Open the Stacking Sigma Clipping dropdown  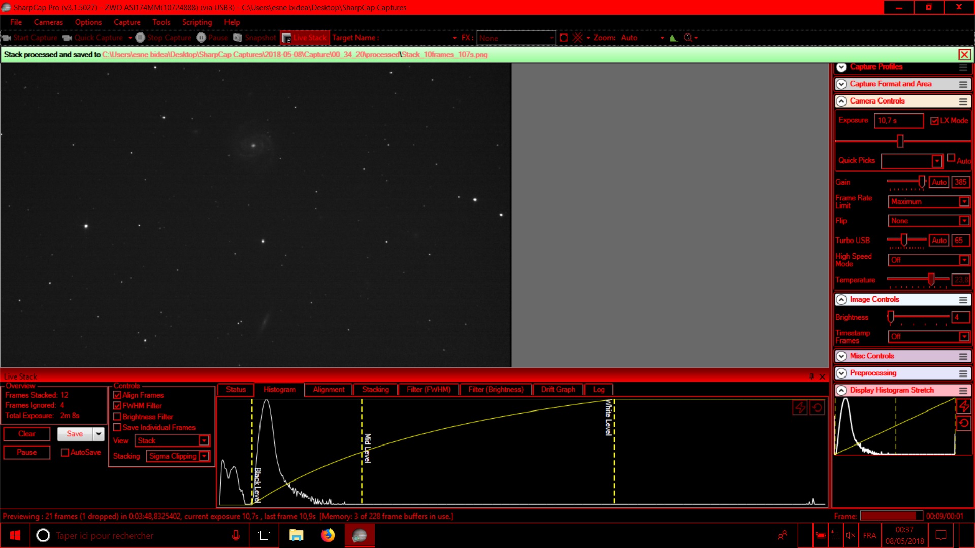pos(204,456)
